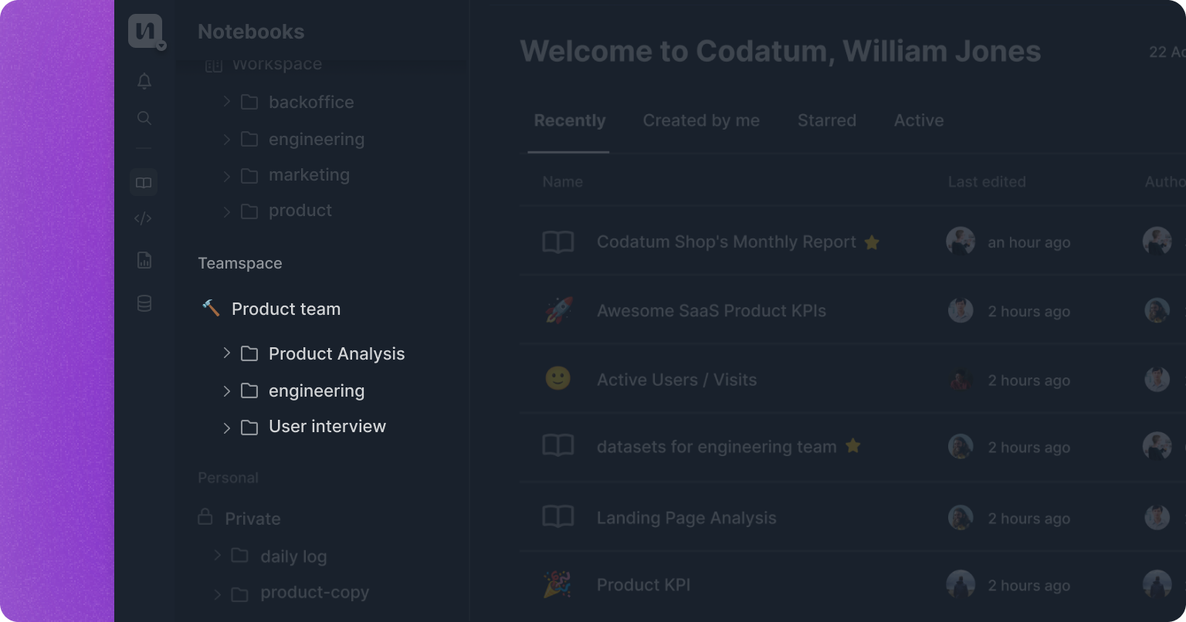Expand the Teamspace engineering folder chevron

[226, 390]
